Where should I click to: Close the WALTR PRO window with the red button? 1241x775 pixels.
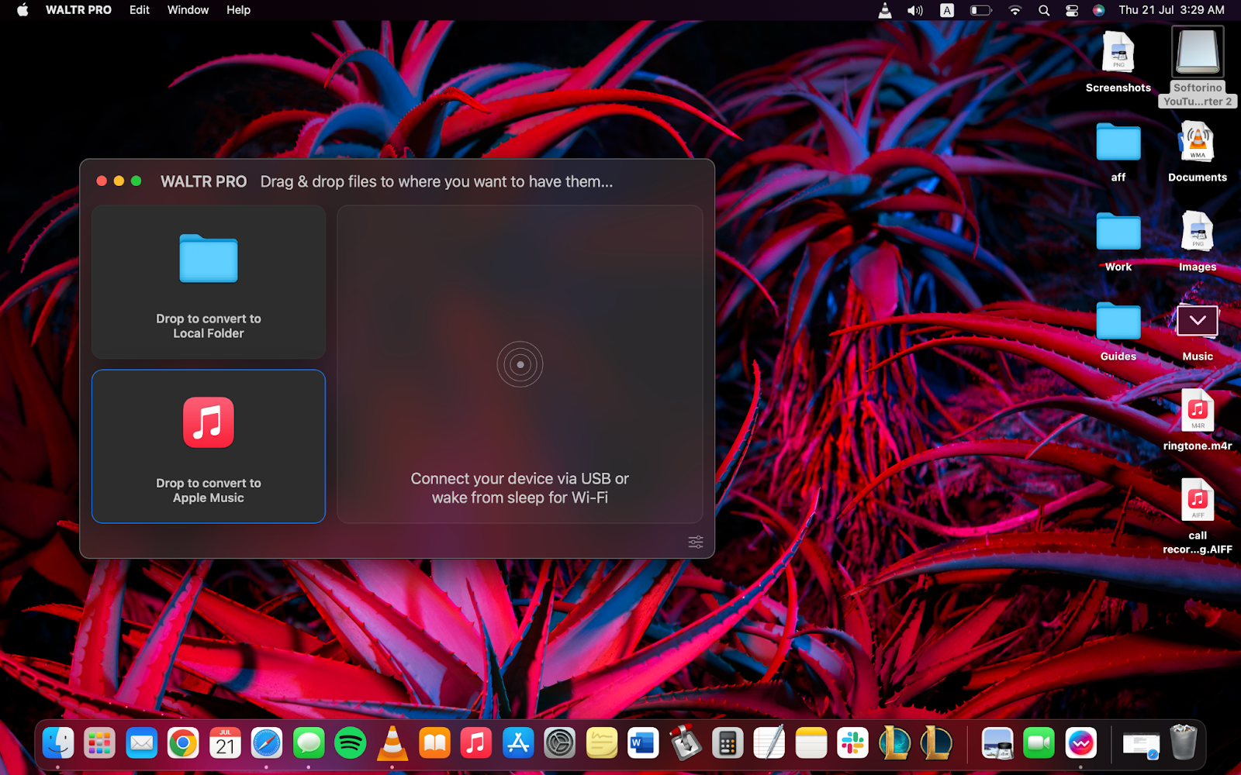(x=102, y=181)
